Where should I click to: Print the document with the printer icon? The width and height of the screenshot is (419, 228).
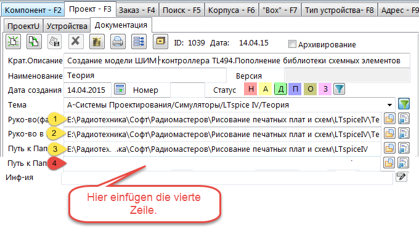coord(118,42)
